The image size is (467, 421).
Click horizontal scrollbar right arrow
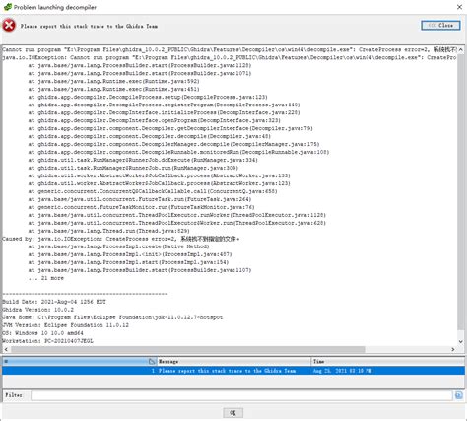pyautogui.click(x=453, y=349)
